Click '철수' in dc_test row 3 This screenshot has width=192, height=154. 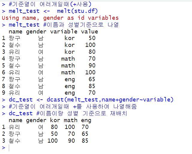(x=14, y=141)
